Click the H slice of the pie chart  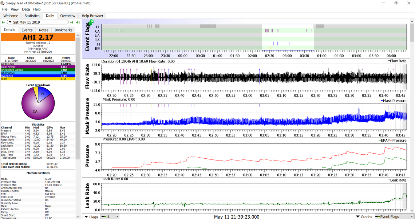point(43,94)
